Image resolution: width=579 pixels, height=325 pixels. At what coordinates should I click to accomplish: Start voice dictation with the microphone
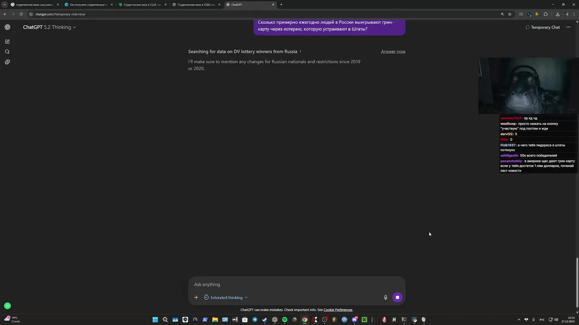click(385, 297)
